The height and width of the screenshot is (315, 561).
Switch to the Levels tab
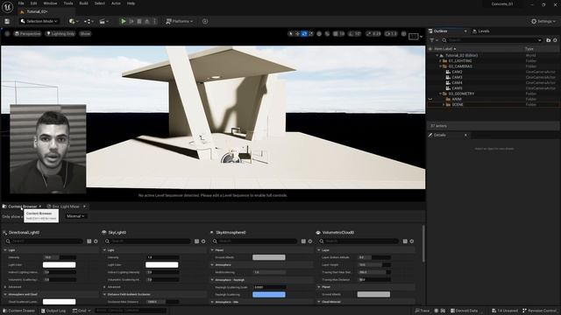click(481, 31)
